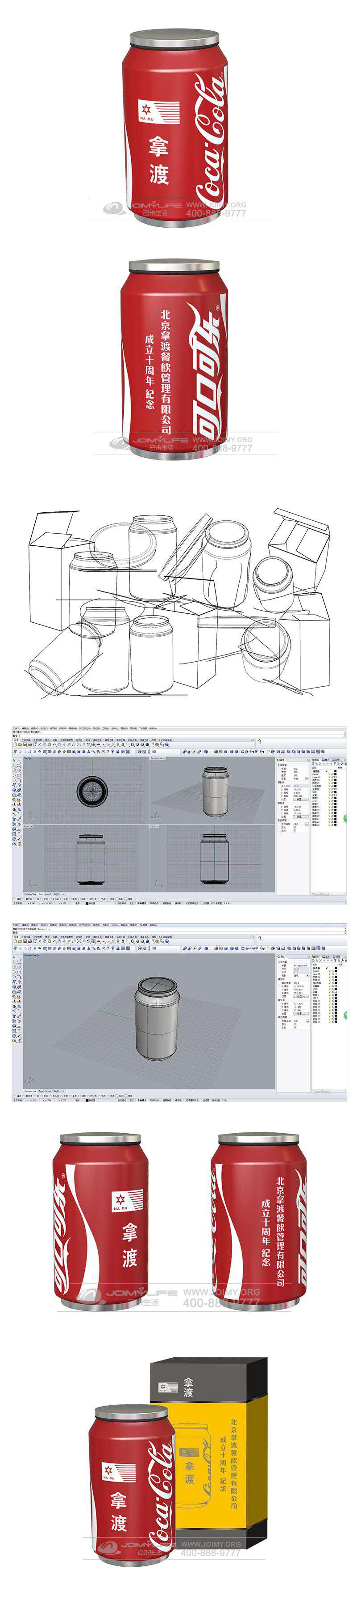Toggle 记录建构历史 in the single-viewport Rhino status bar

click(x=191, y=1100)
